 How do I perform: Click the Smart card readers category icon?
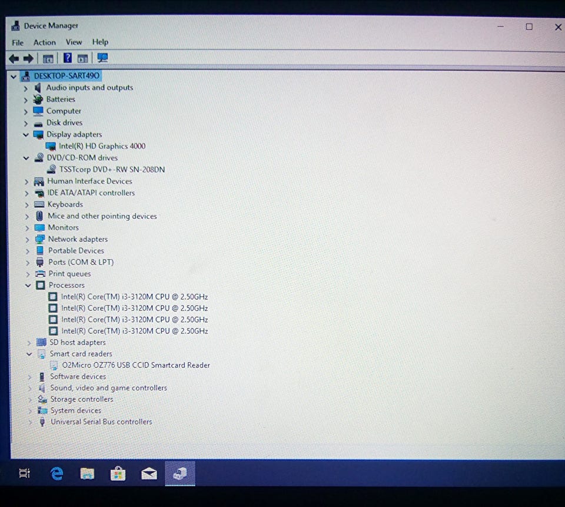[x=41, y=354]
